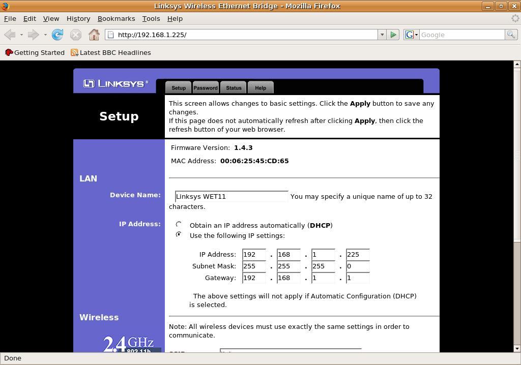Viewport: 521px width, 365px height.
Task: Click the activity throbber icon
Action: tap(515, 18)
